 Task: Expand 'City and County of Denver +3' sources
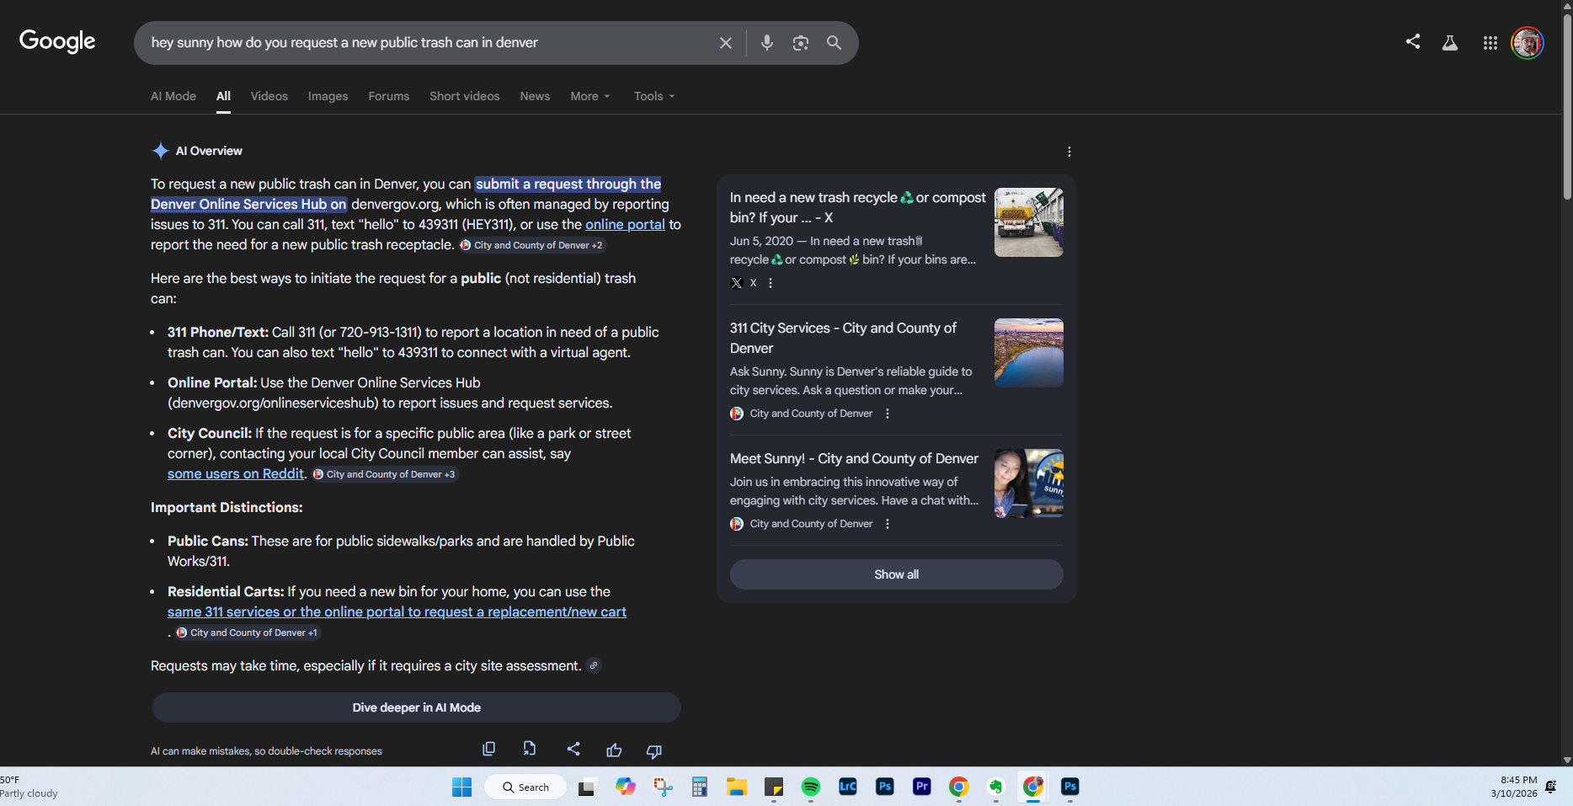point(384,474)
